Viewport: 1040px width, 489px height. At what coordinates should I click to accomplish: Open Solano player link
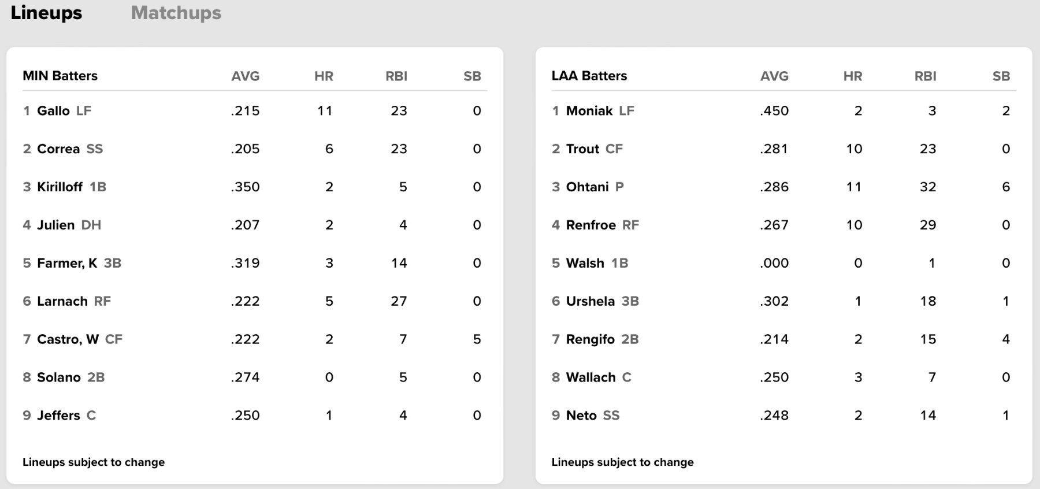59,377
